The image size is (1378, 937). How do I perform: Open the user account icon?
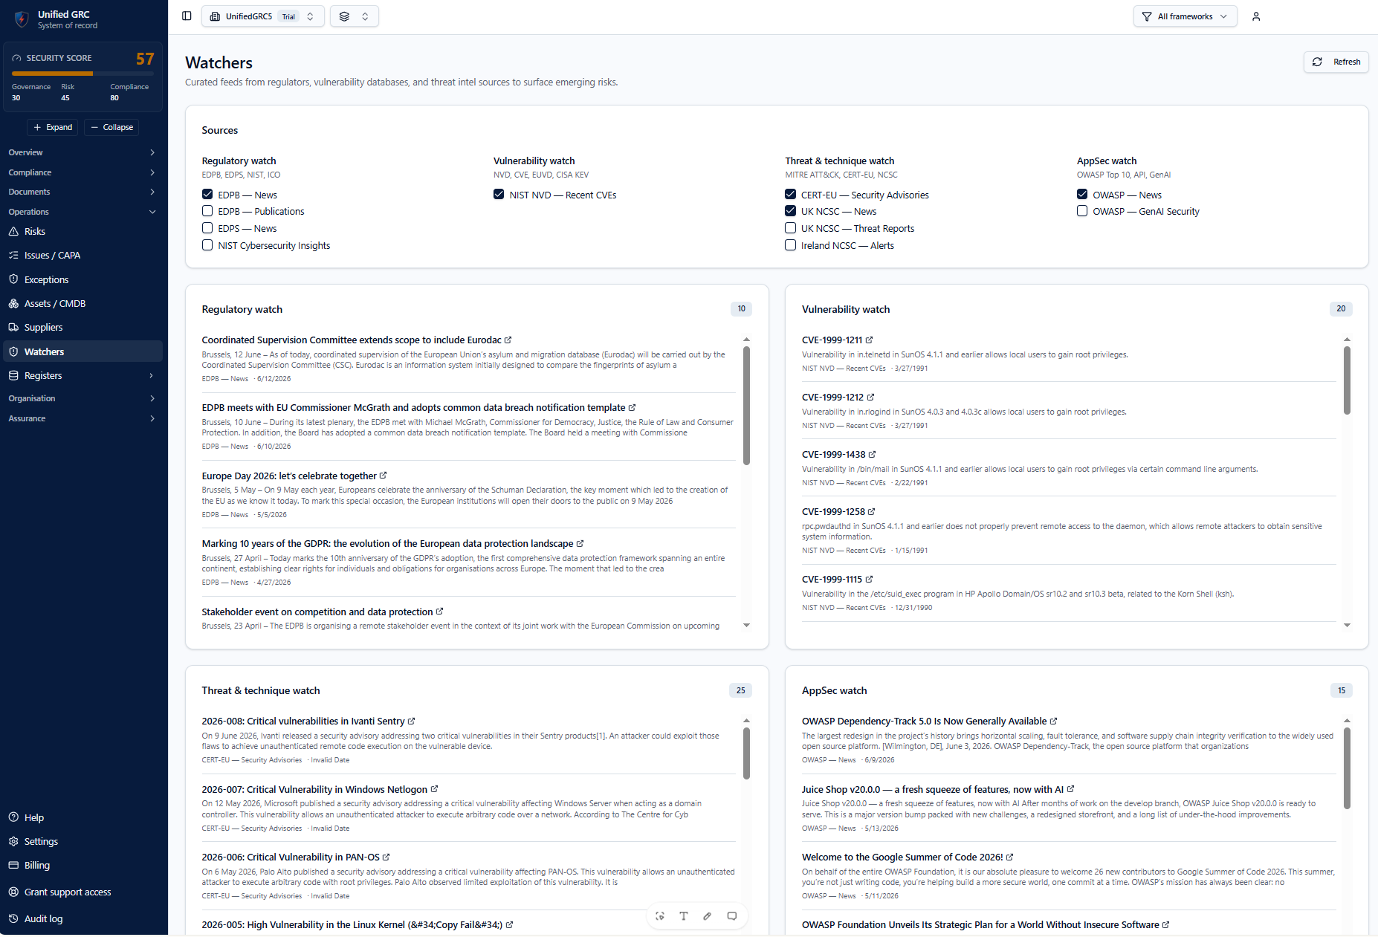pyautogui.click(x=1256, y=16)
